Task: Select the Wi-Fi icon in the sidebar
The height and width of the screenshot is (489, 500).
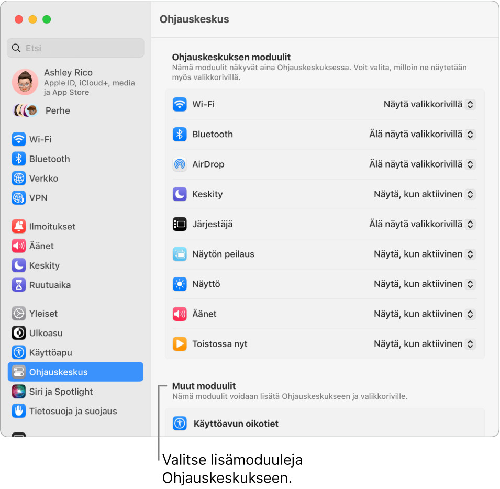Action: point(19,139)
